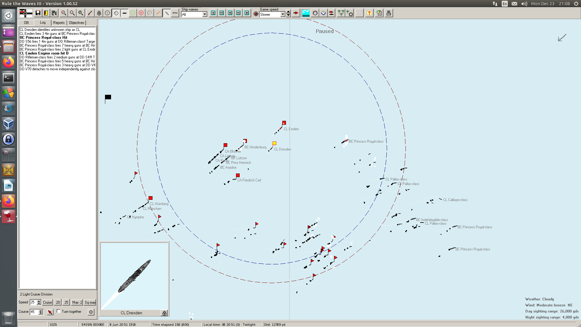581x327 pixels.
Task: Switch to the Reports tab
Action: tap(59, 23)
